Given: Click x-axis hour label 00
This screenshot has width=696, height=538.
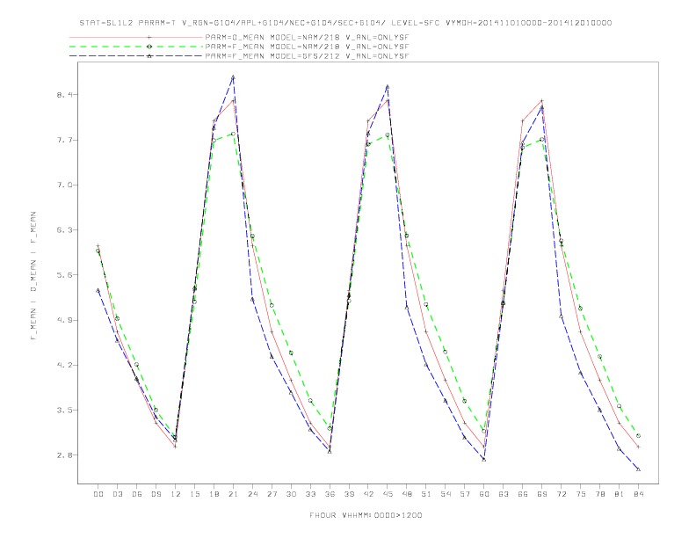Looking at the screenshot, I should [x=98, y=494].
